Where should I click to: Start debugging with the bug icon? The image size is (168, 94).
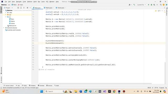point(151,5)
